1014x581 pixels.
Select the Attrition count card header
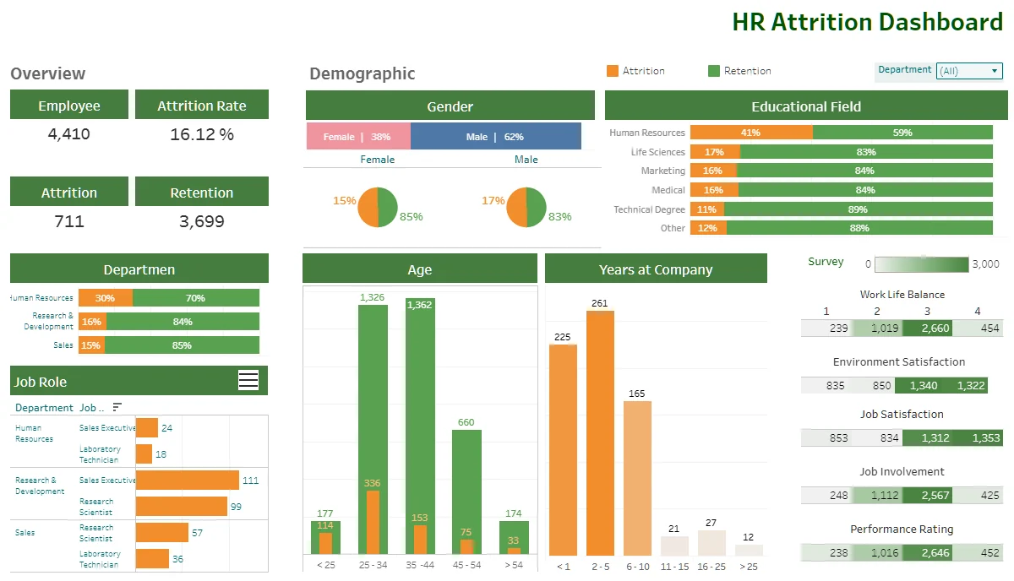coord(69,192)
